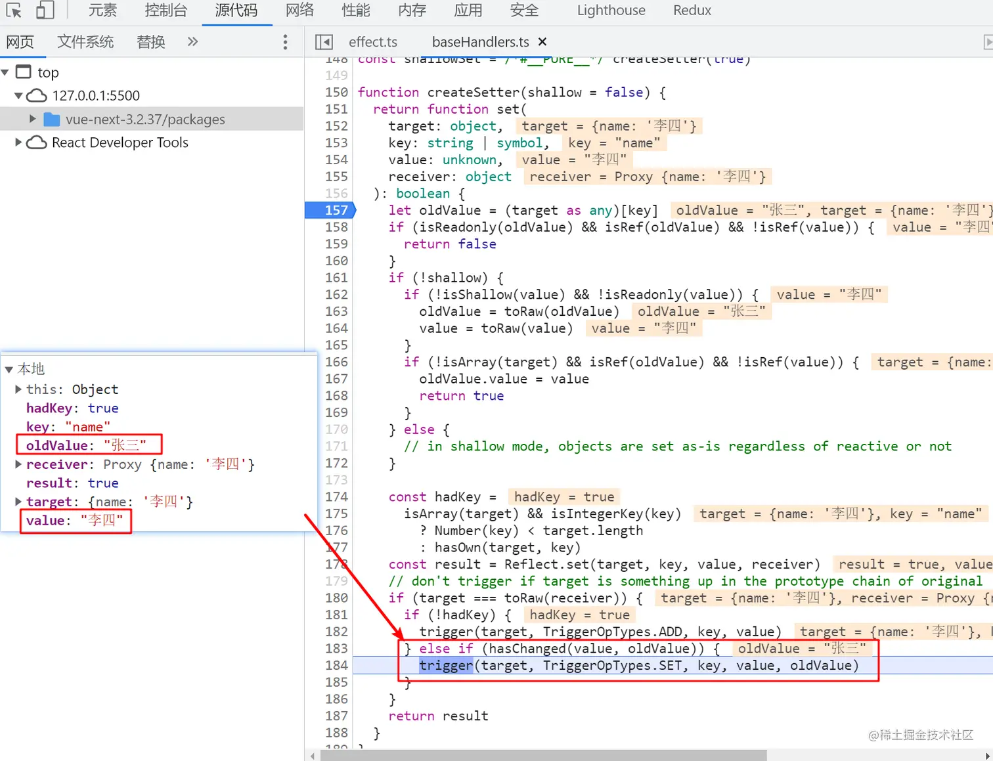Set a breakpoint on line number 184

(336, 666)
